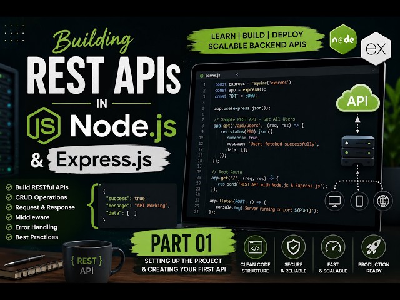Click the 'Learn | Build | Deploy' banner
The width and height of the screenshot is (400, 300).
[x=256, y=40]
